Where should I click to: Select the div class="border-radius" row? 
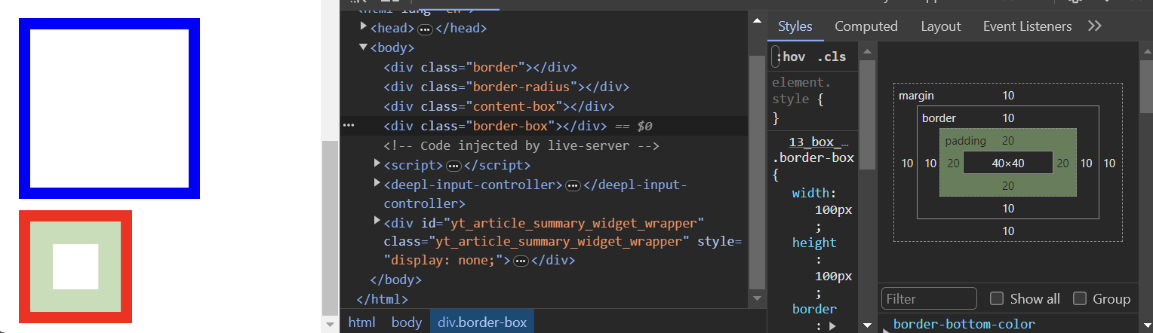click(506, 87)
